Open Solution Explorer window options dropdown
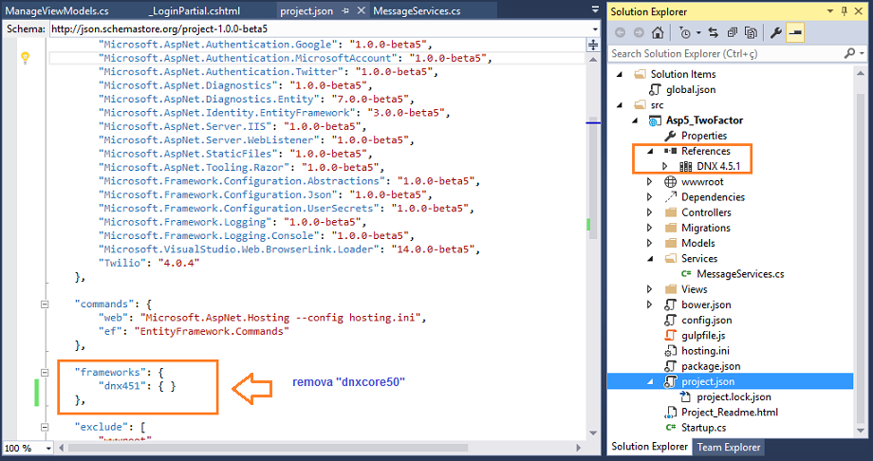 pos(829,11)
